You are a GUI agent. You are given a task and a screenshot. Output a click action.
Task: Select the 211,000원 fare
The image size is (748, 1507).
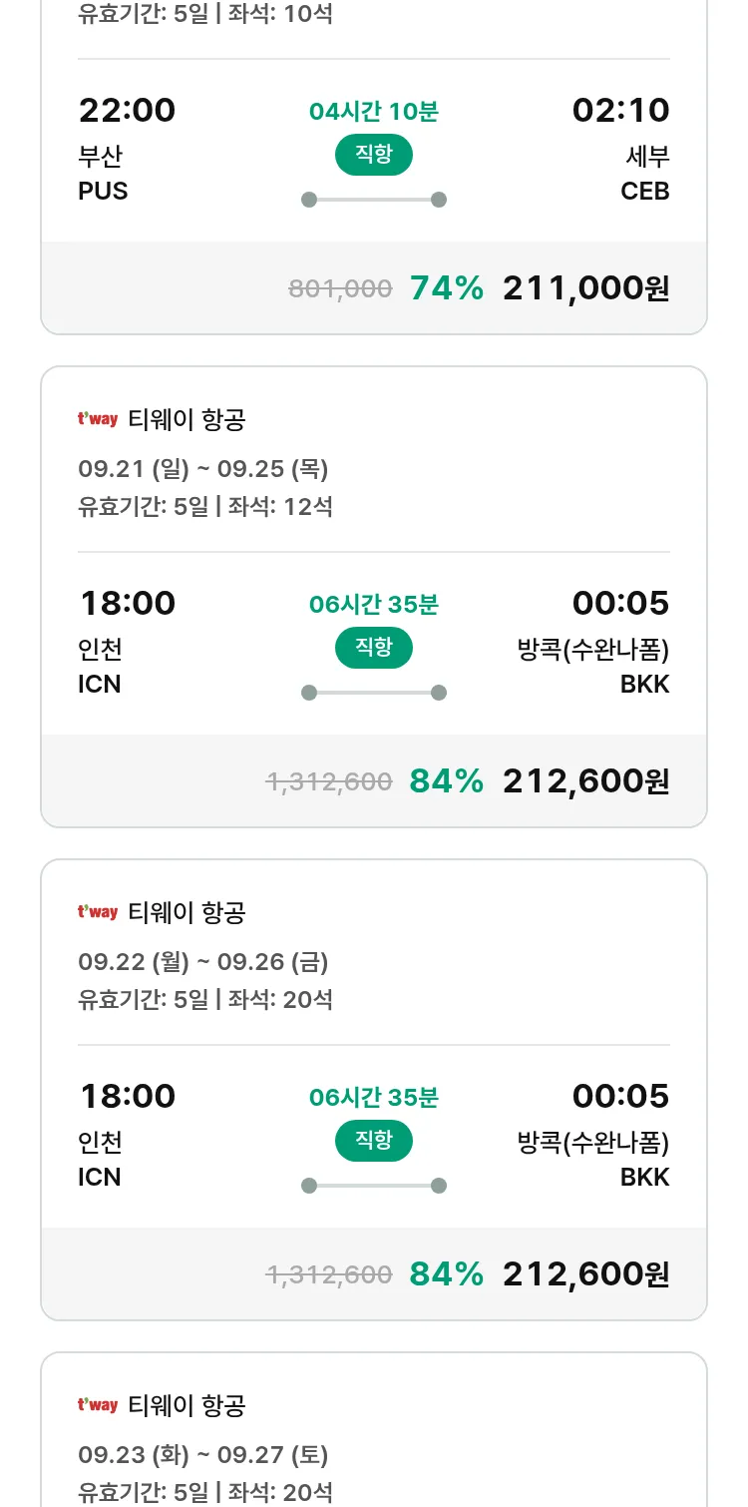pyautogui.click(x=585, y=288)
